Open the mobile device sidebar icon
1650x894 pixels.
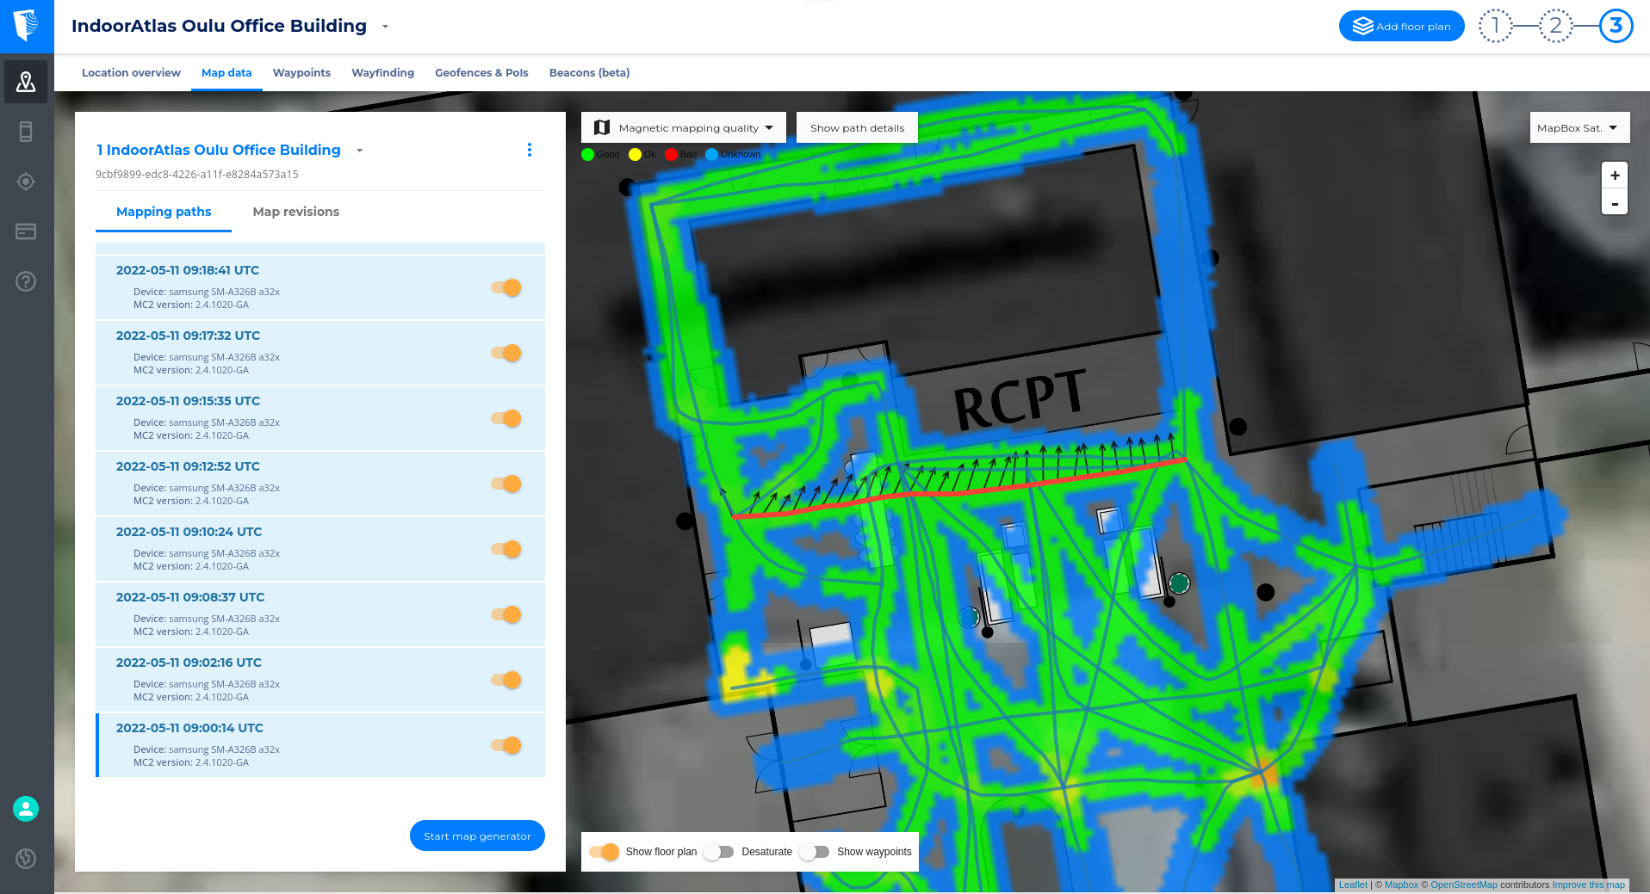(26, 132)
